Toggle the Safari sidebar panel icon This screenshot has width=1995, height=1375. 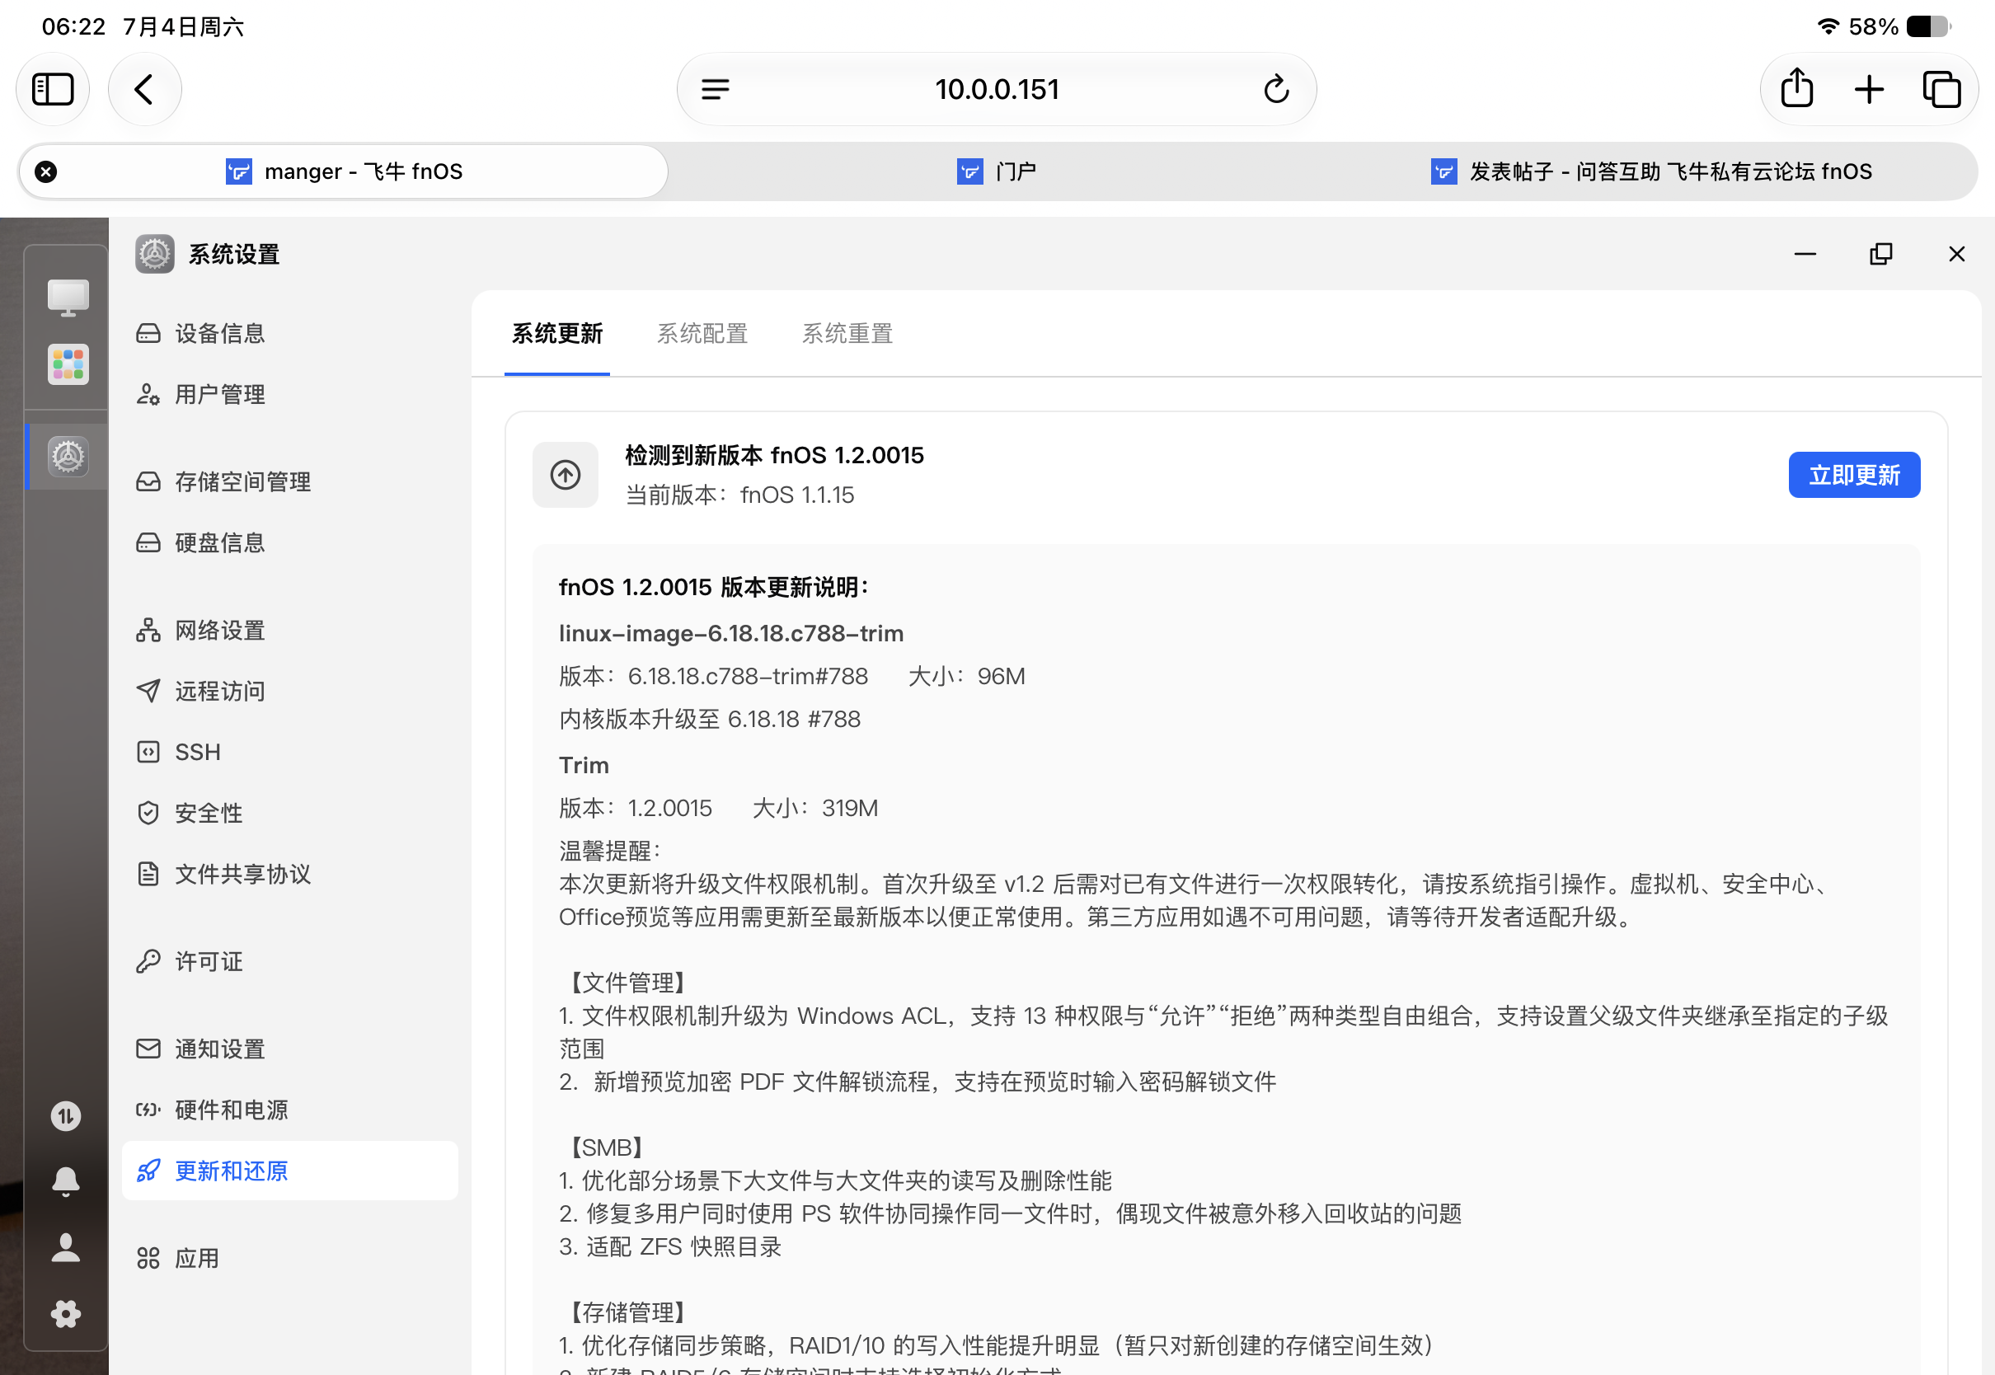click(x=53, y=89)
